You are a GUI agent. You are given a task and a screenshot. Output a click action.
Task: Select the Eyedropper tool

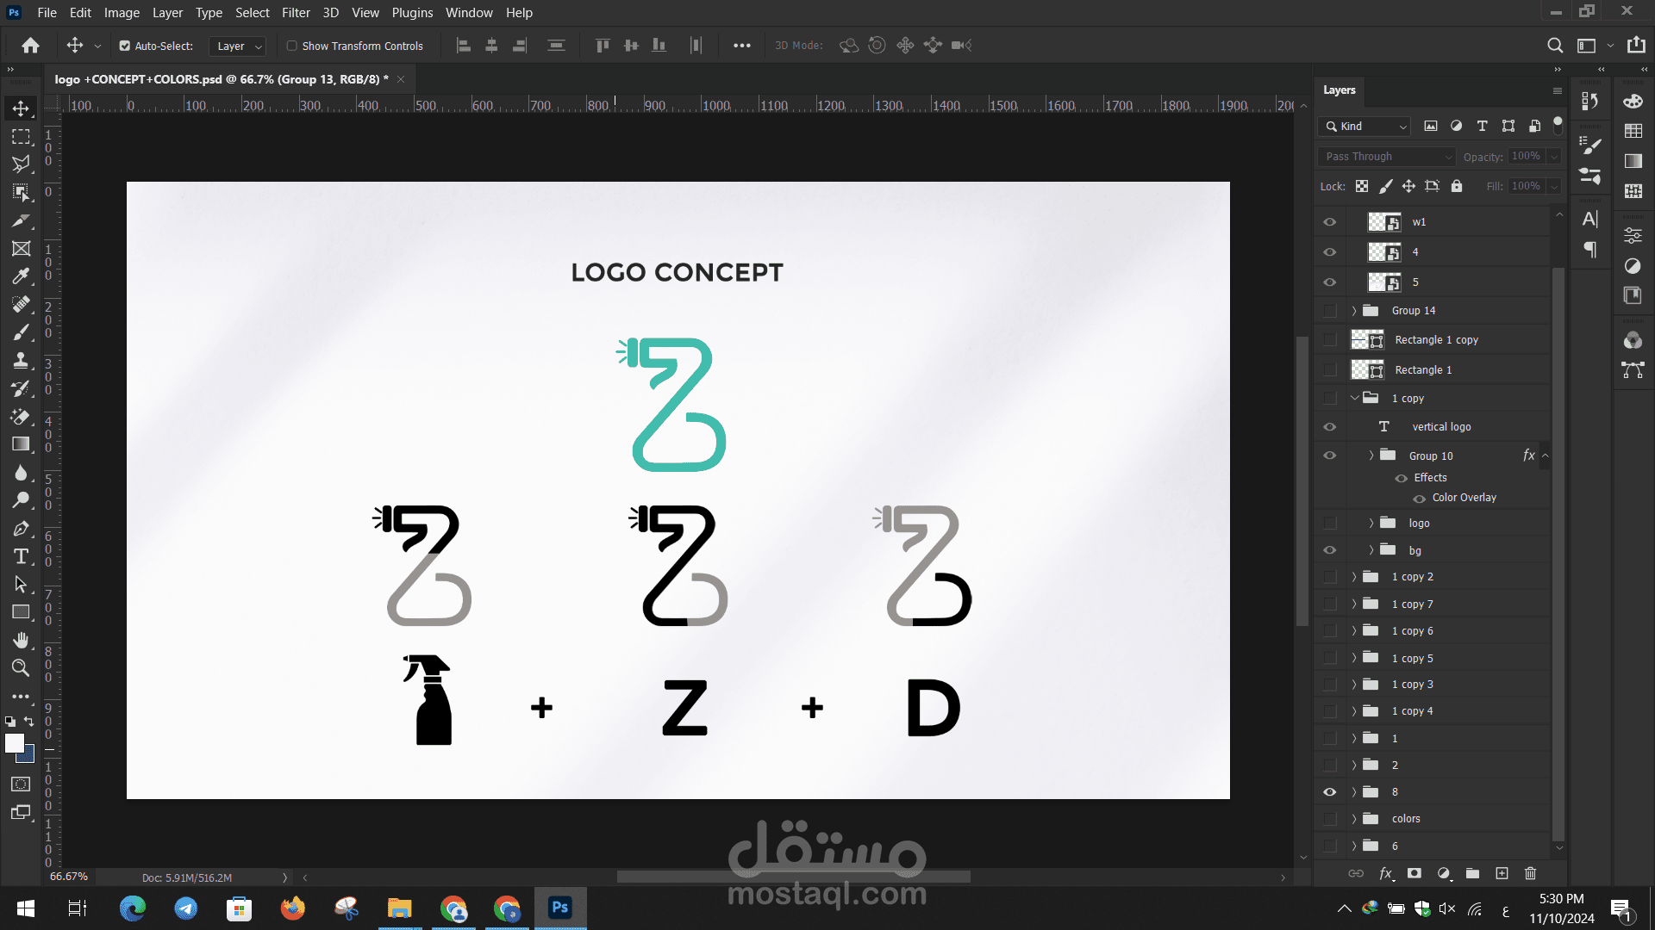21,276
